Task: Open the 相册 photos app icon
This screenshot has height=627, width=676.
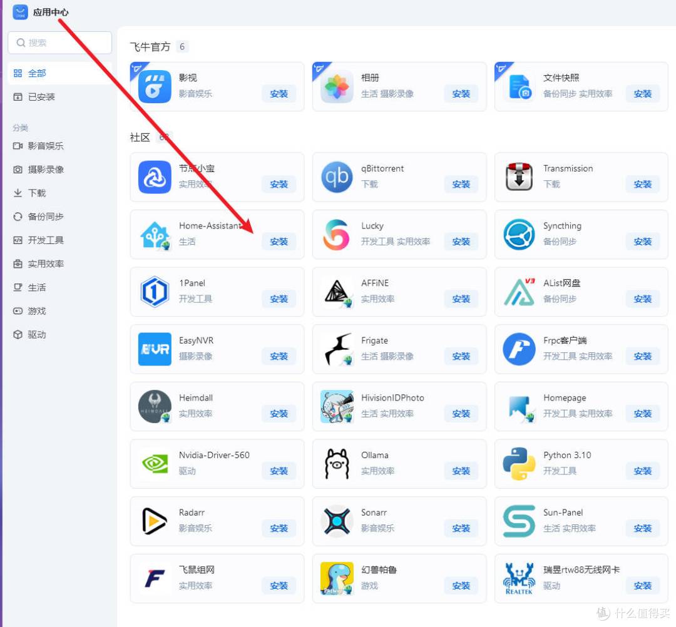Action: pos(337,86)
